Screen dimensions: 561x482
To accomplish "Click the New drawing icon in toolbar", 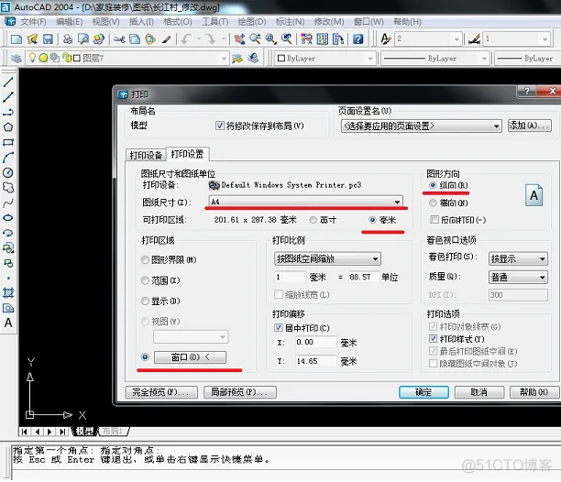I will (16, 39).
